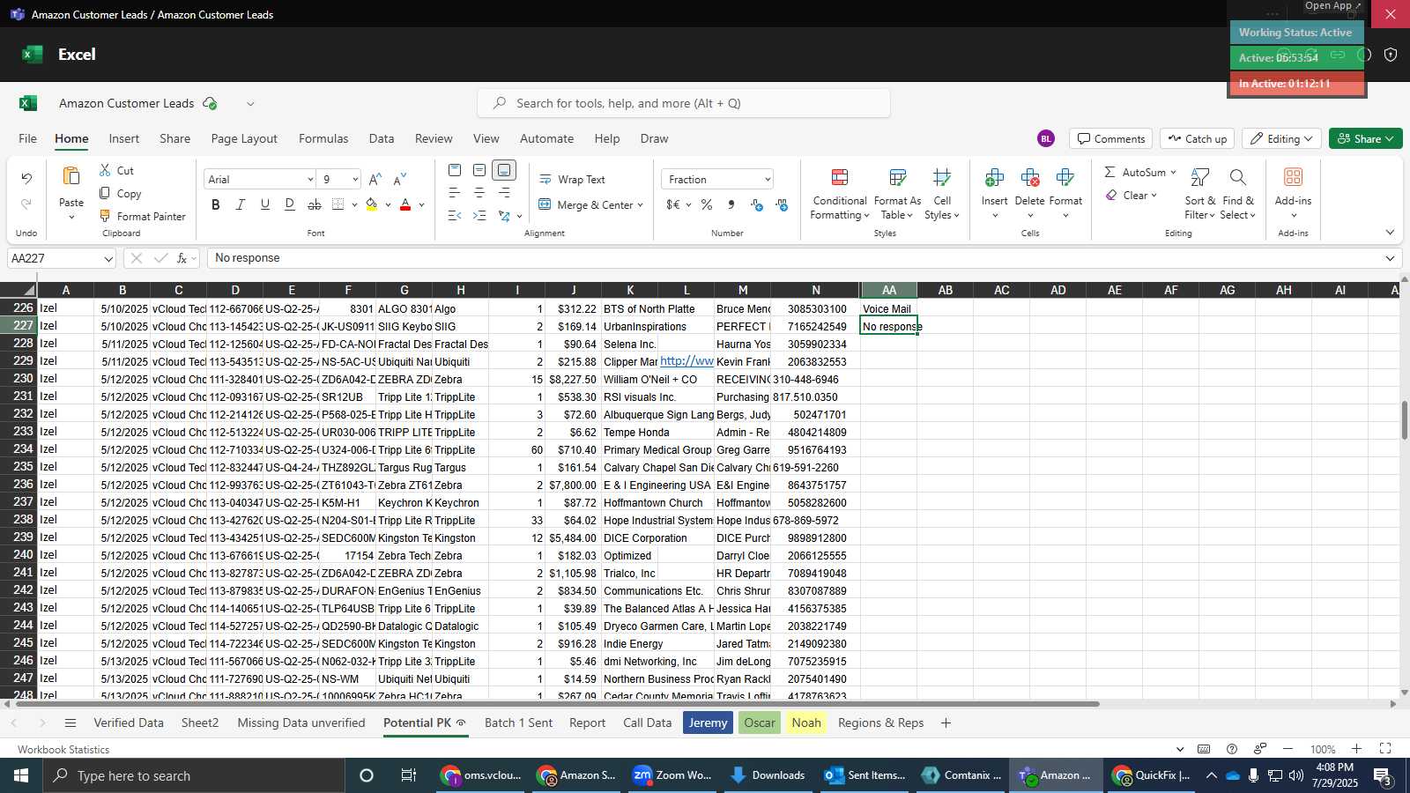
Task: Switch to the Regions & Reps sheet tab
Action: point(881,723)
